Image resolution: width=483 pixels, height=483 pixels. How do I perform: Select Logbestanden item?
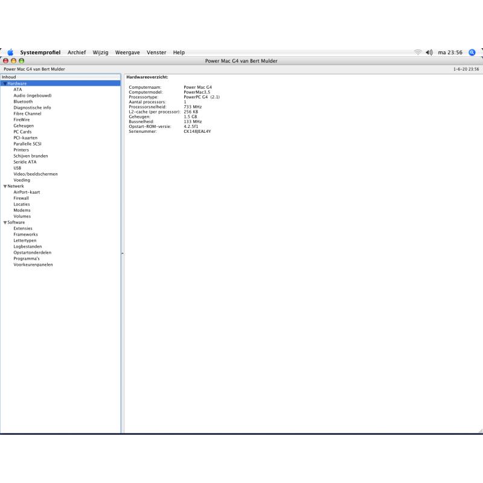pyautogui.click(x=28, y=246)
